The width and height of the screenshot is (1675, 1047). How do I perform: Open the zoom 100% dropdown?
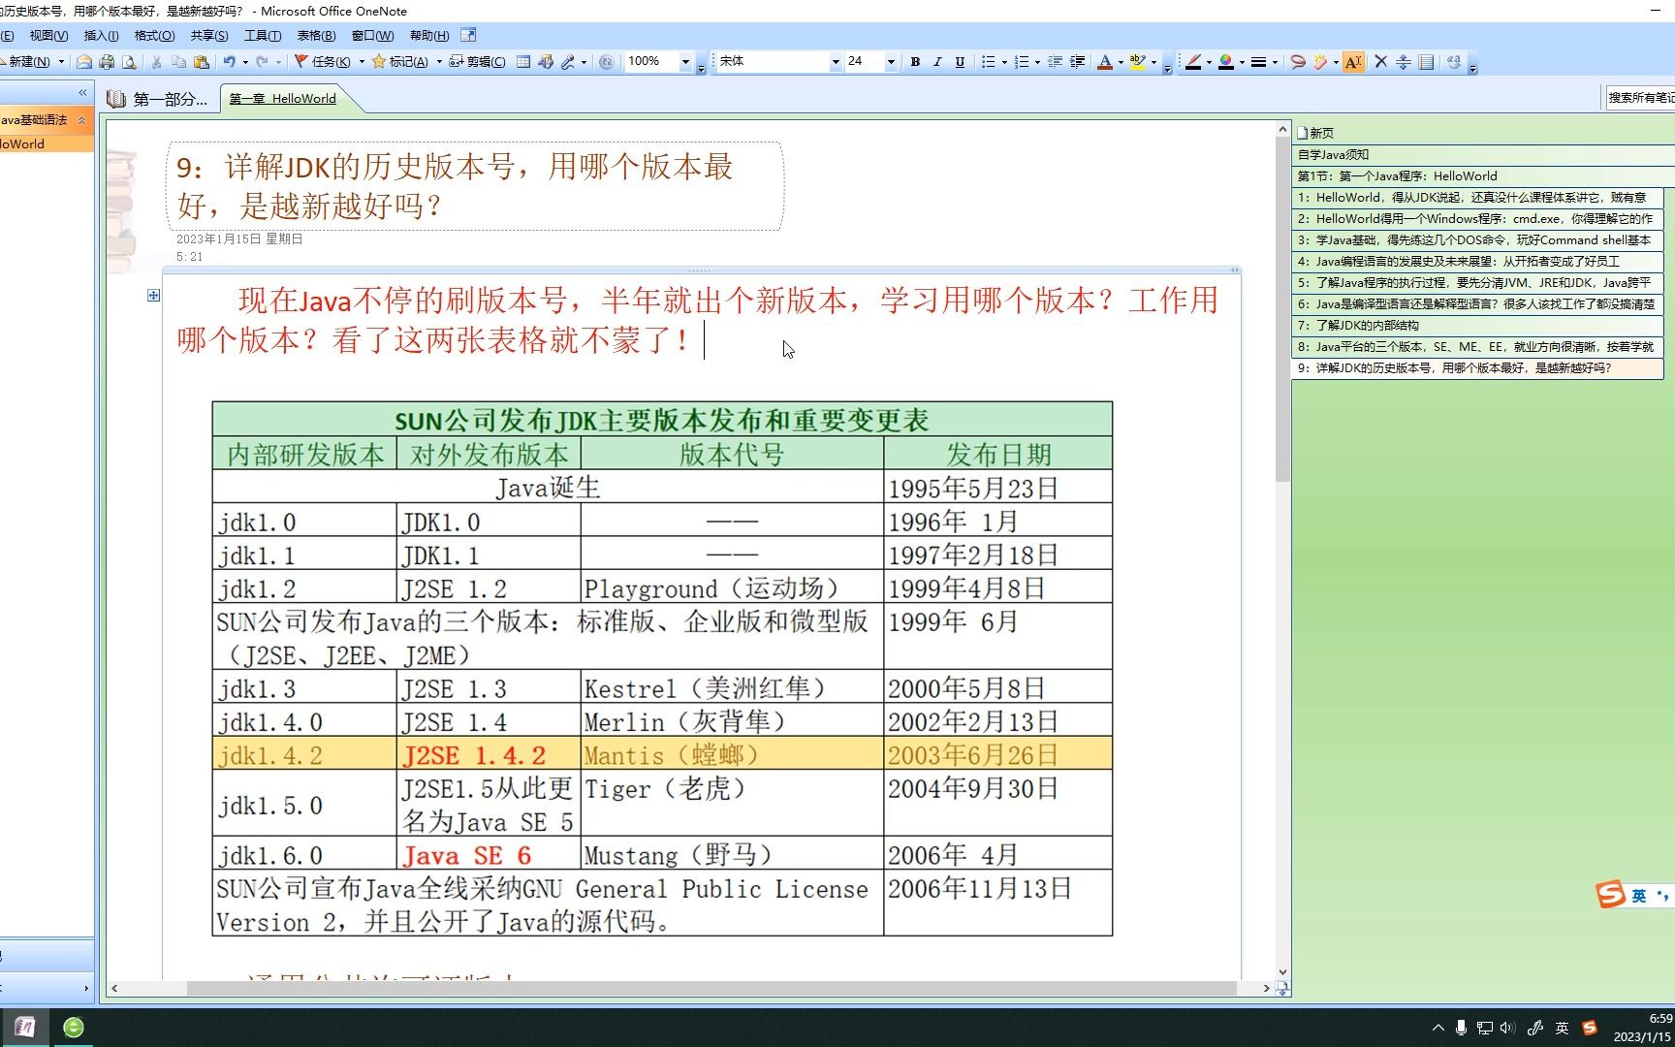click(x=685, y=62)
